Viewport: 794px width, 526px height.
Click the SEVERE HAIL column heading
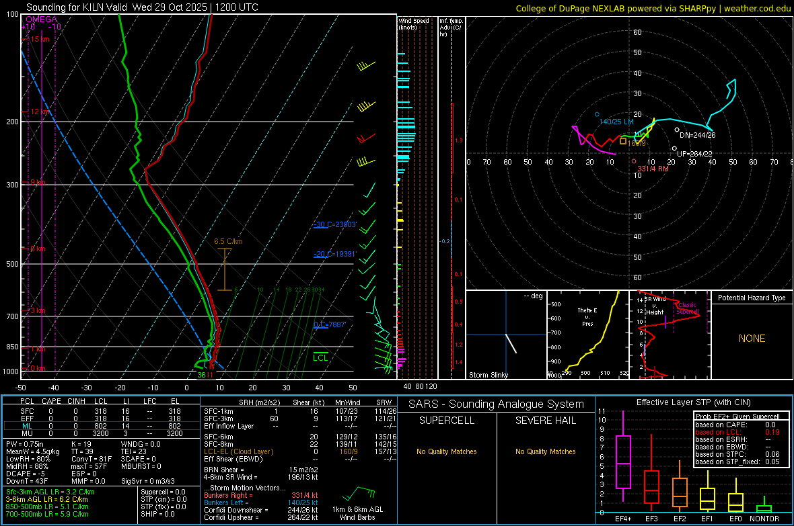(x=545, y=421)
